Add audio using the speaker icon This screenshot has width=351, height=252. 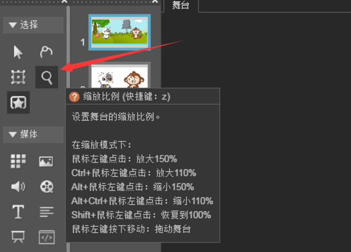(x=18, y=187)
